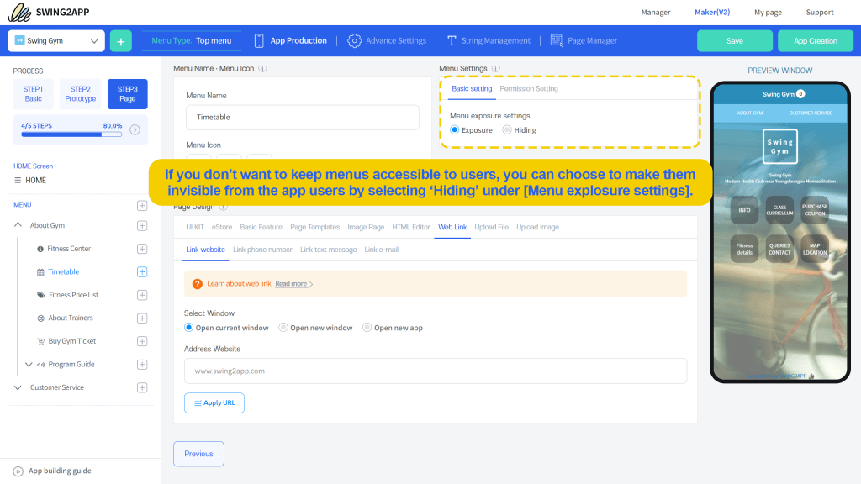Click MAP LOCATION icon in phone preview
The image size is (861, 484).
point(814,249)
